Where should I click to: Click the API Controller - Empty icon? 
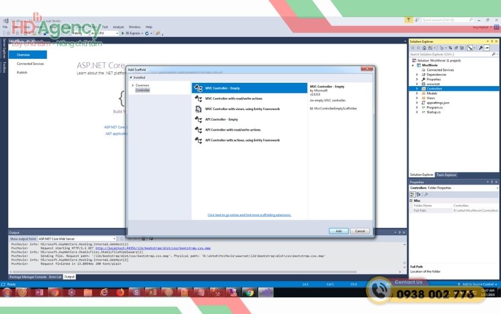198,119
